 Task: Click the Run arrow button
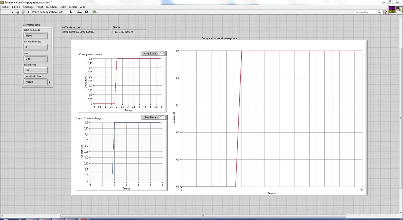pos(13,12)
